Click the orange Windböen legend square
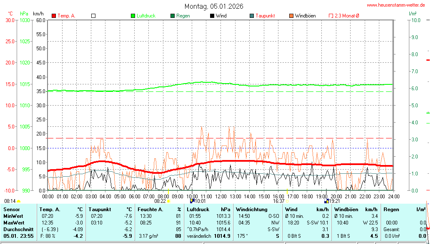 point(291,16)
